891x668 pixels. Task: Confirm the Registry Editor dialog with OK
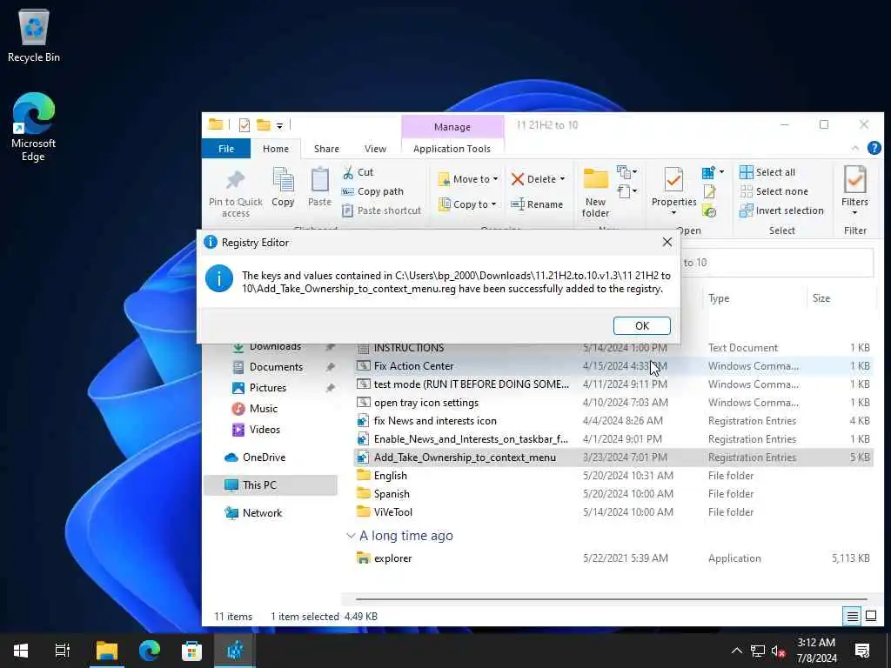click(x=641, y=325)
